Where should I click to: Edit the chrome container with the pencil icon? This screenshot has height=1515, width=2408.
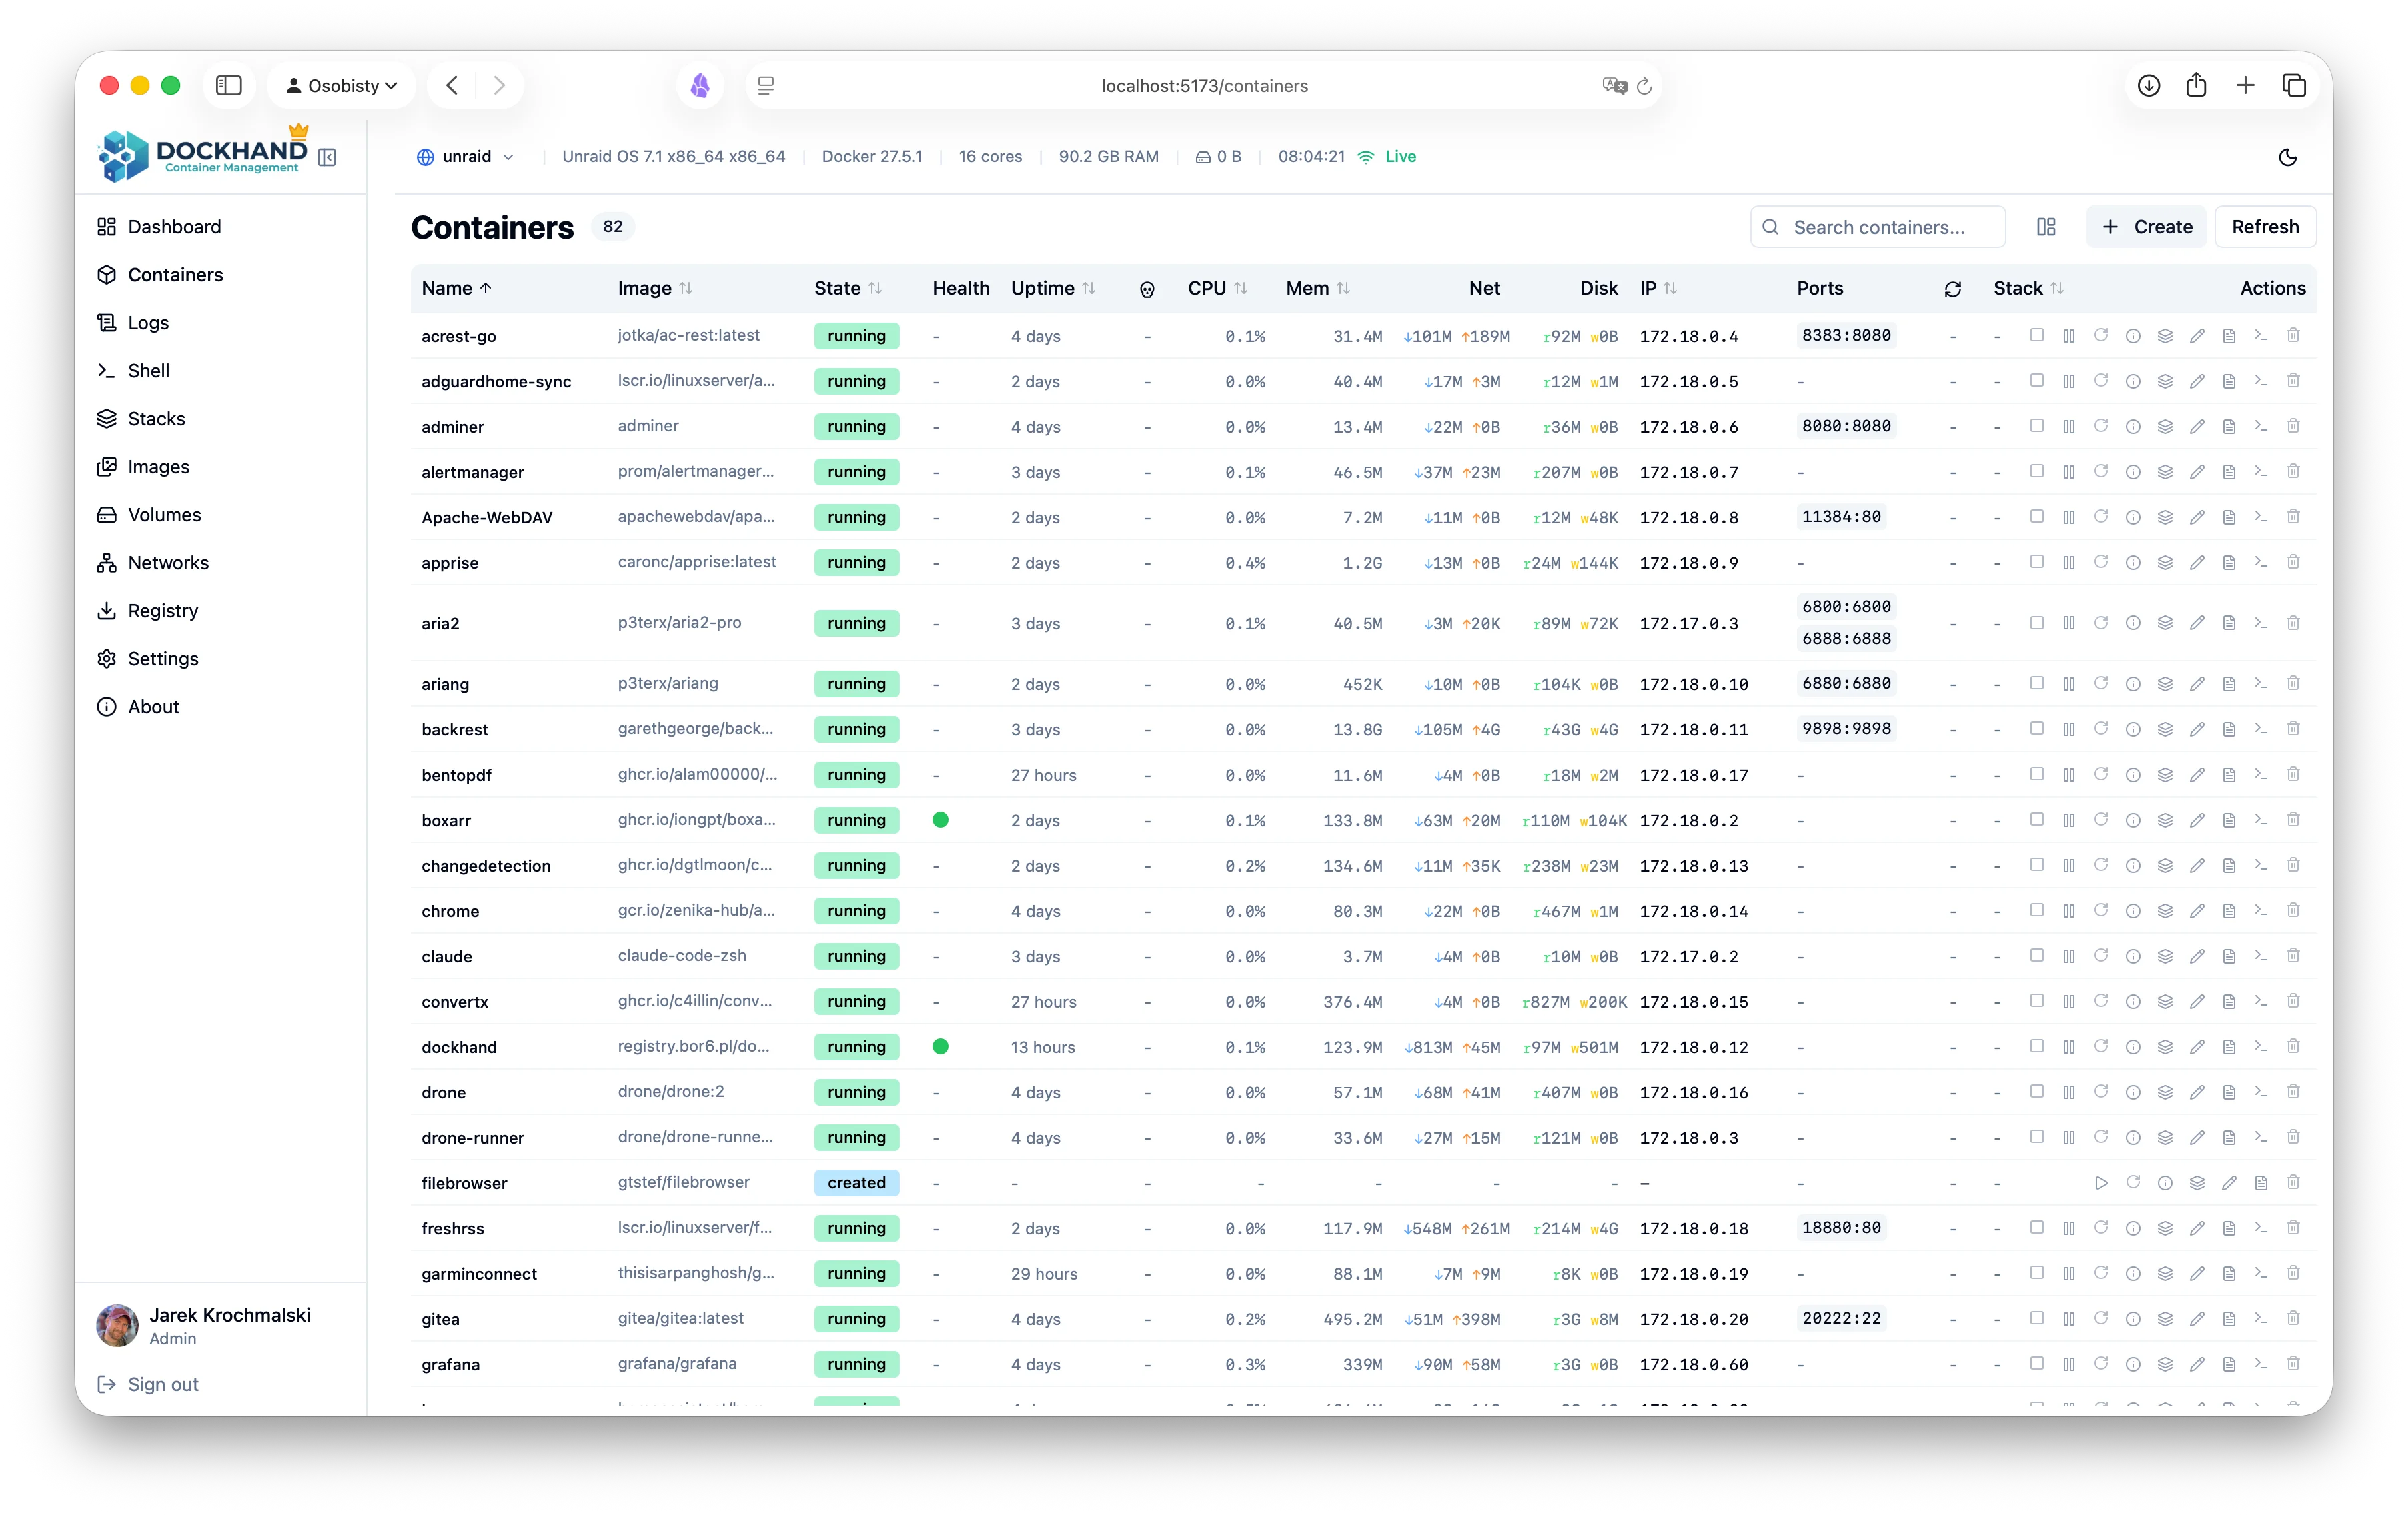(2197, 910)
